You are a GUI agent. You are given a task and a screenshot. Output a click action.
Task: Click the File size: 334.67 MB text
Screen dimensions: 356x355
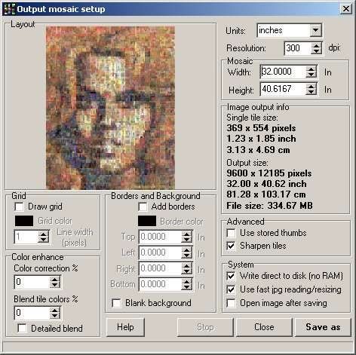coord(269,206)
